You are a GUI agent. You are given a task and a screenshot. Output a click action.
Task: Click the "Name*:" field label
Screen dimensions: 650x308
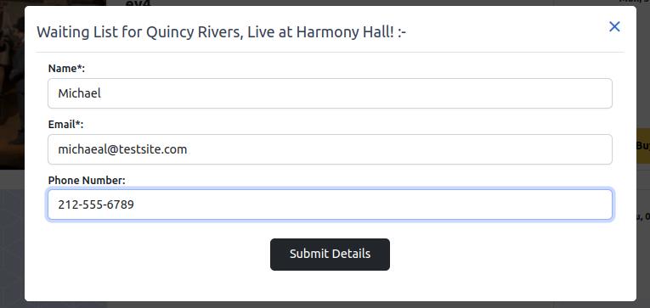coord(66,69)
